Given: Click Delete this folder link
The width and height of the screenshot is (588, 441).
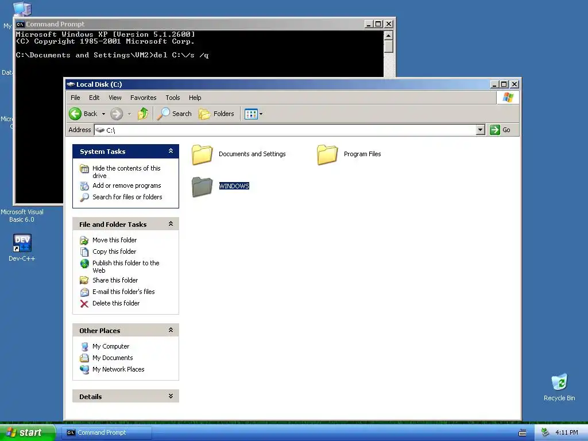Looking at the screenshot, I should (116, 303).
